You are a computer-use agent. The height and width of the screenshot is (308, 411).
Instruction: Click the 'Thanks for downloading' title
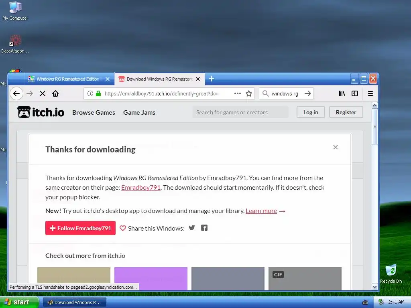90,149
